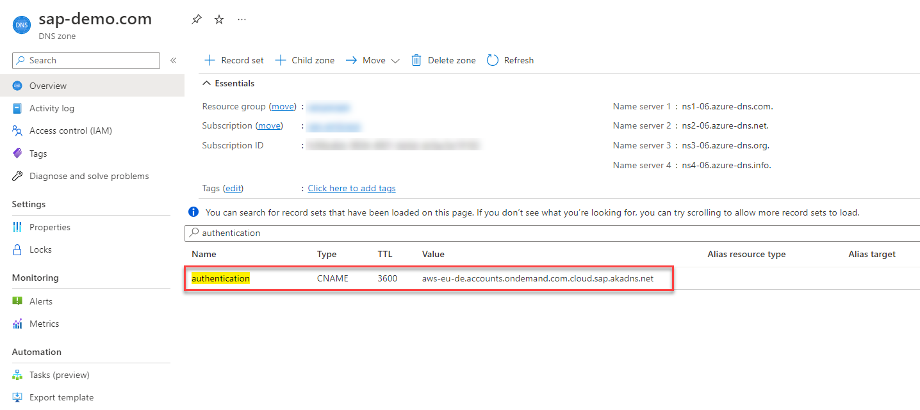
Task: Click the Type column header
Action: (x=327, y=254)
